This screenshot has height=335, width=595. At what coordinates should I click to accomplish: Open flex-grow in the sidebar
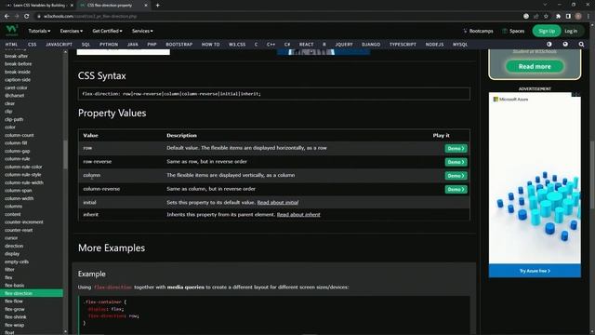[15, 309]
